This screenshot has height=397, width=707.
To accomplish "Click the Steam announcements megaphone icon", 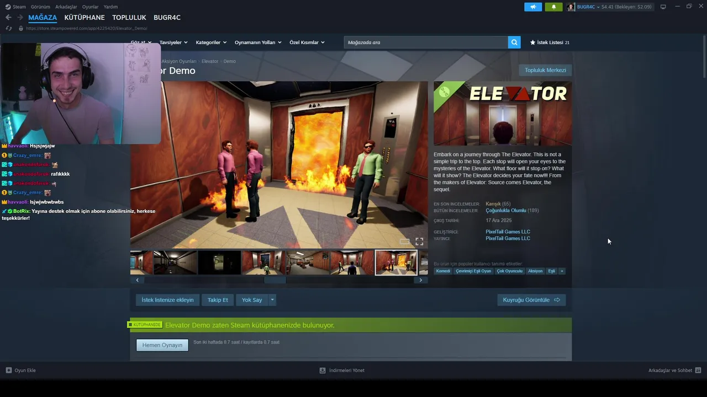I will coord(533,7).
